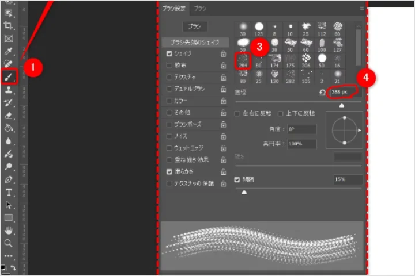Check the 左右に反転 flip checkbox
The image size is (415, 276).
[x=237, y=114]
